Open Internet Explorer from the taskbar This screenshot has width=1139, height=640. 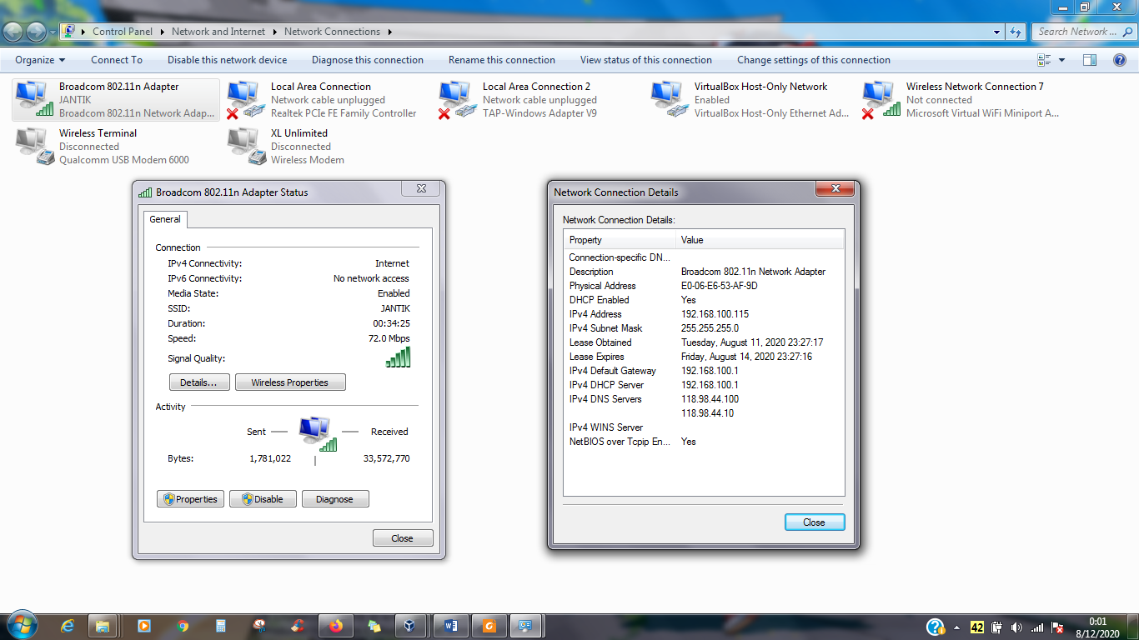[x=68, y=626]
